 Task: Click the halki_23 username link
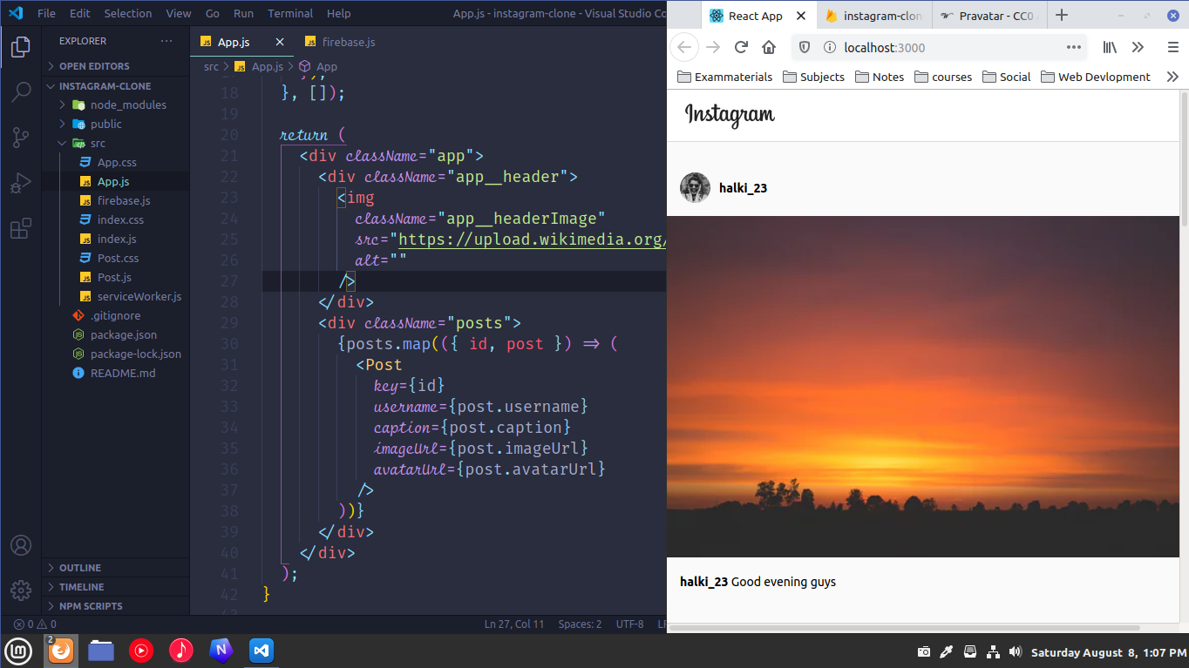(743, 188)
